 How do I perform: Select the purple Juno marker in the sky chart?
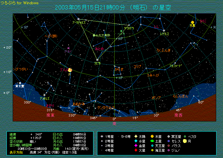(x=68, y=48)
